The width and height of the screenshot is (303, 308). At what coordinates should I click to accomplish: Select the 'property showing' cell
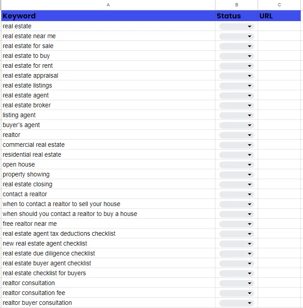coord(108,174)
